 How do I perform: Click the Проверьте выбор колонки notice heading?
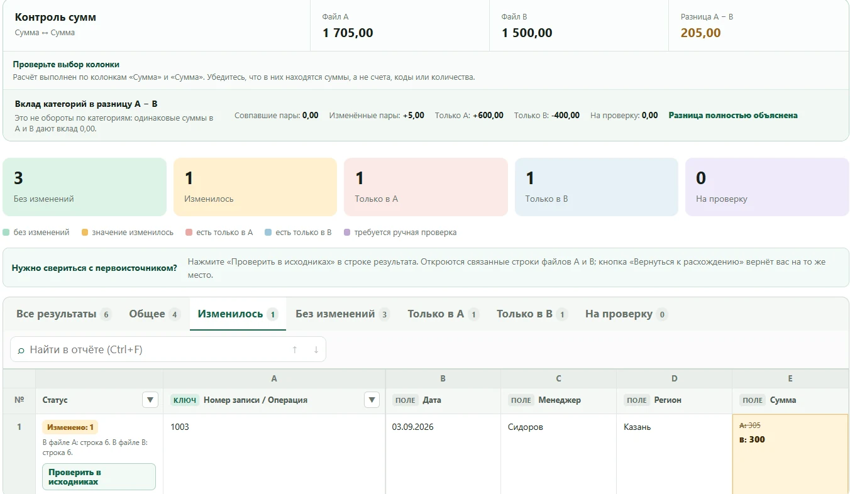click(66, 64)
